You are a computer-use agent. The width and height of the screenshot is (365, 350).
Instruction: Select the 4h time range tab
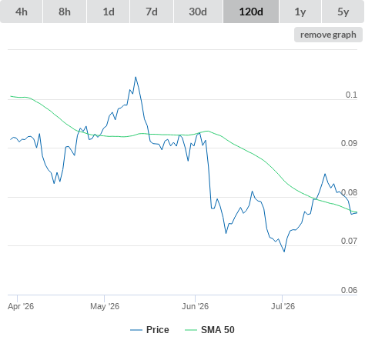pos(22,12)
